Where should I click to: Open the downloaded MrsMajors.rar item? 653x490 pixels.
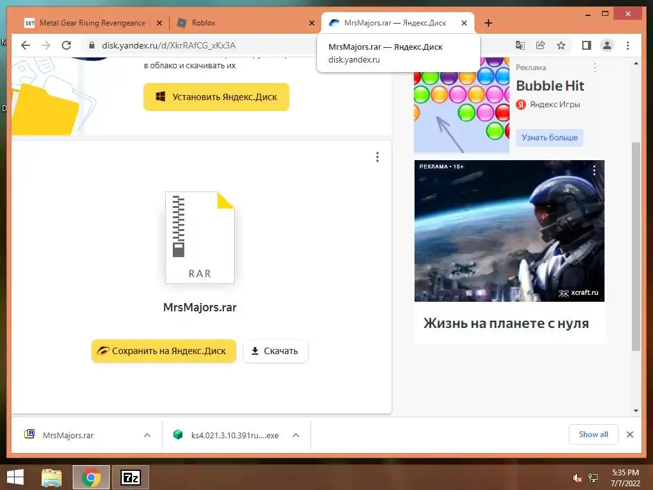[68, 435]
